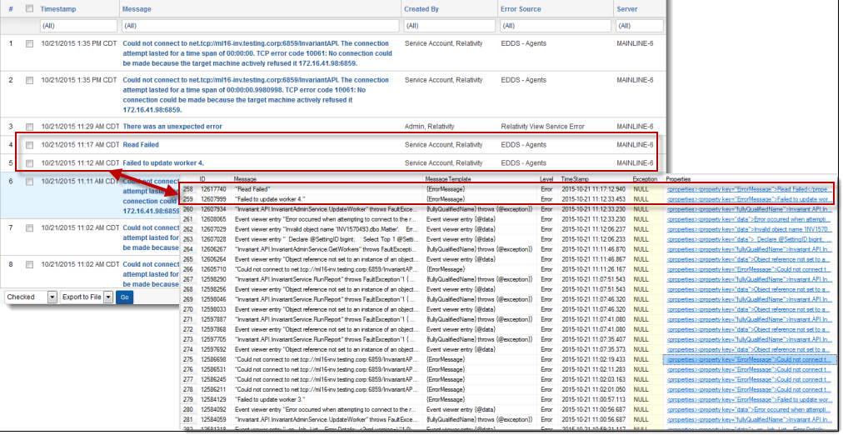
Task: Click the Message filter (All) text box
Action: (x=258, y=26)
